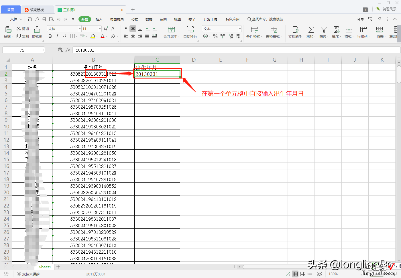401x278 pixels.
Task: Cut selection with the 剪切 scissors button
Action: [23, 29]
